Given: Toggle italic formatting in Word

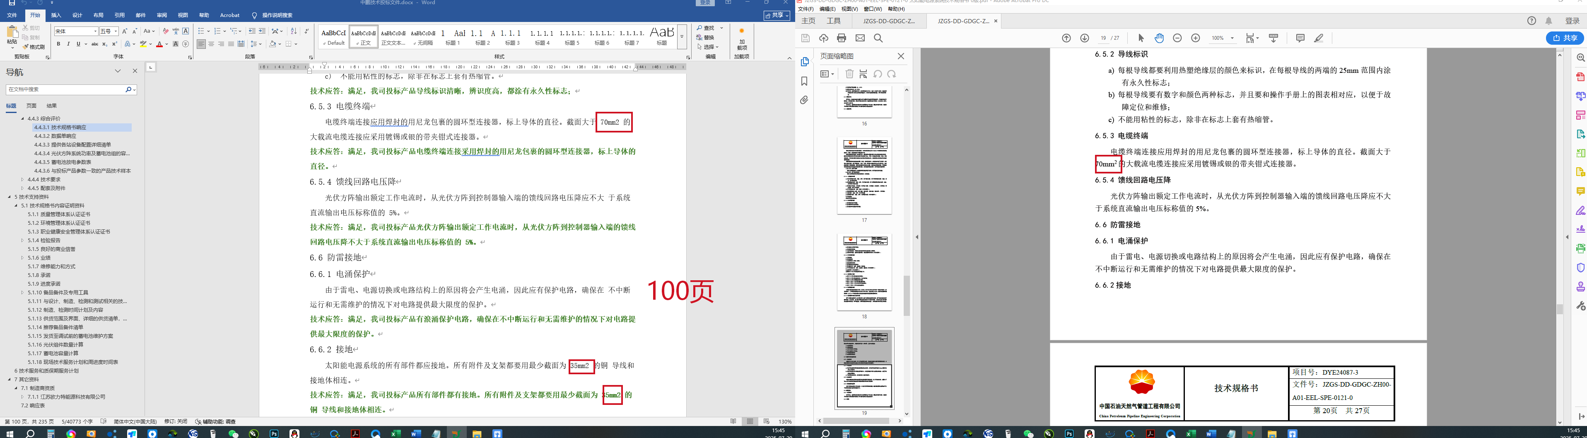Looking at the screenshot, I should tap(68, 44).
